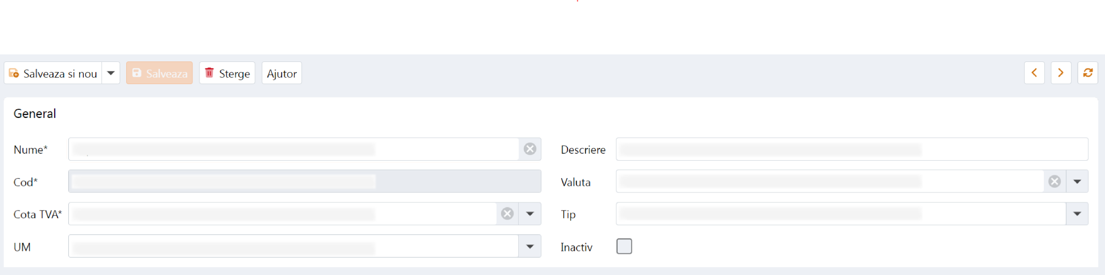Clear the Nume field
The image size is (1105, 275).
coord(530,149)
